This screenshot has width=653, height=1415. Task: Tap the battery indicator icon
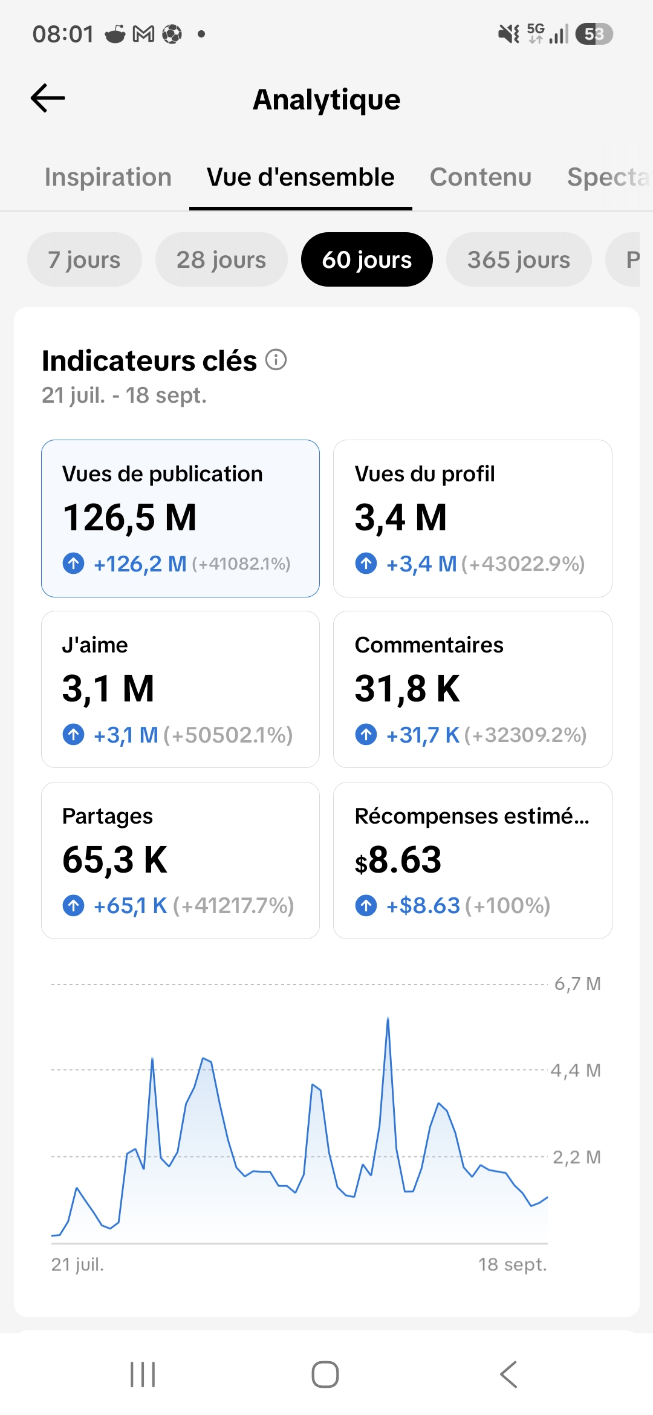594,34
